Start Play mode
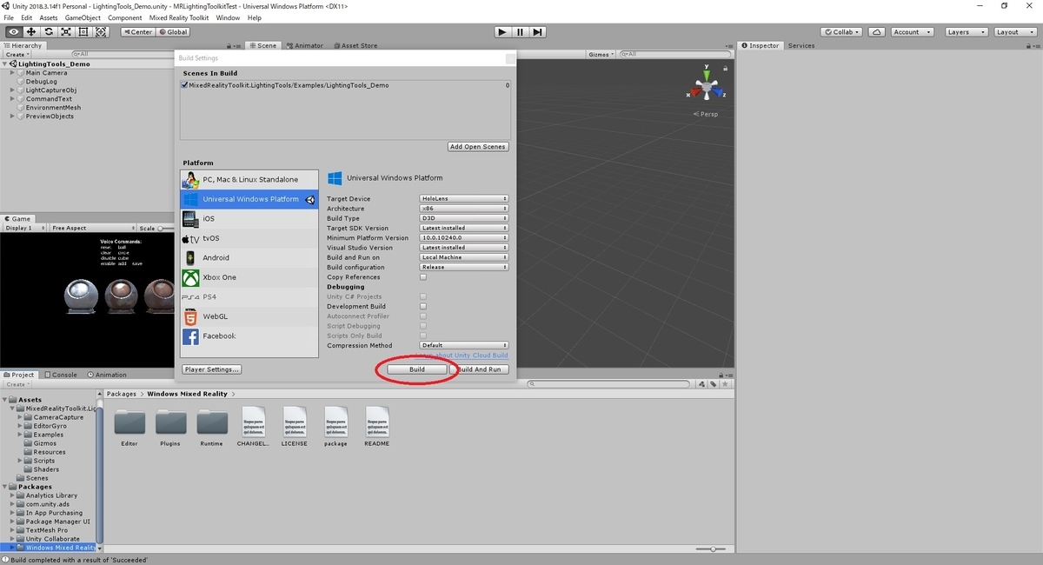Image resolution: width=1043 pixels, height=565 pixels. [502, 32]
